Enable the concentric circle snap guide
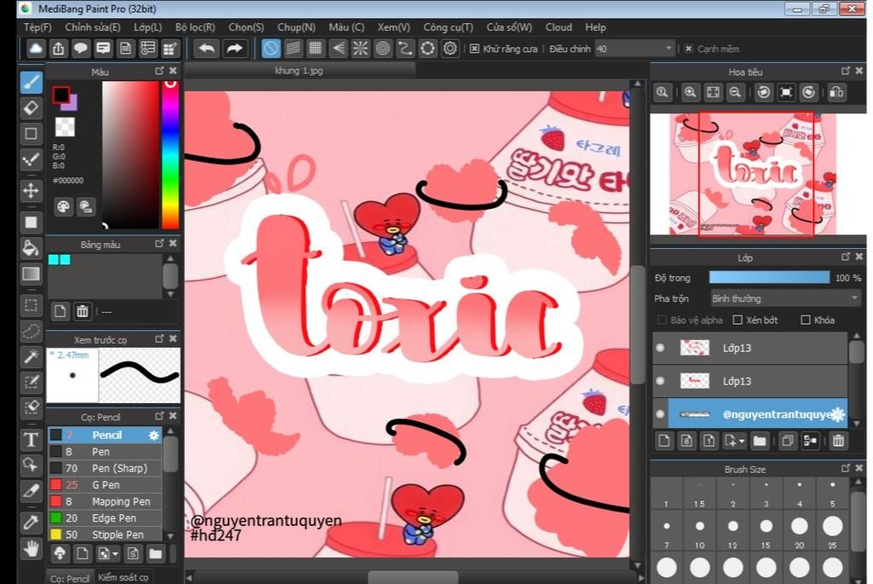Image resolution: width=873 pixels, height=584 pixels. tap(383, 49)
